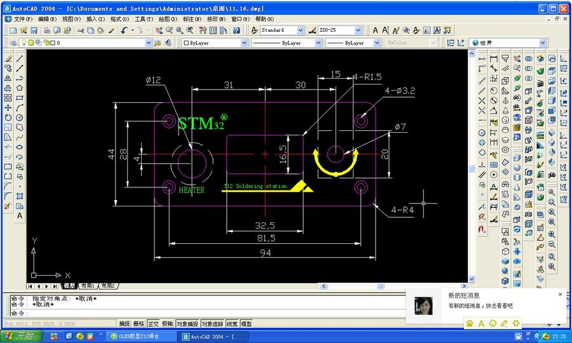572x343 pixels.
Task: Switch to the 布局2 layout tab
Action: (108, 286)
